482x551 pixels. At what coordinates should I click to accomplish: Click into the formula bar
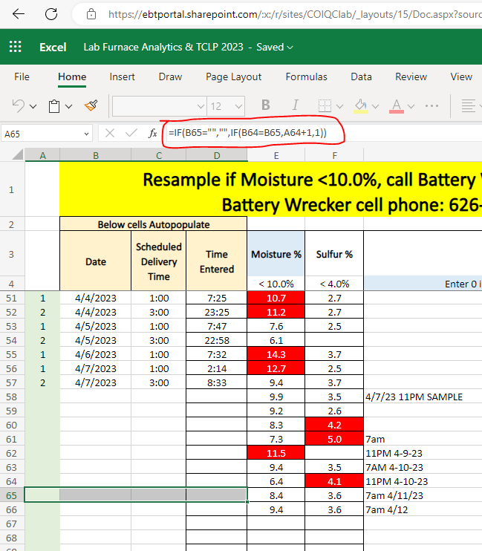click(324, 133)
